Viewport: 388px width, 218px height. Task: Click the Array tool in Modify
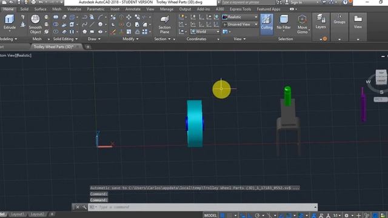(x=145, y=31)
